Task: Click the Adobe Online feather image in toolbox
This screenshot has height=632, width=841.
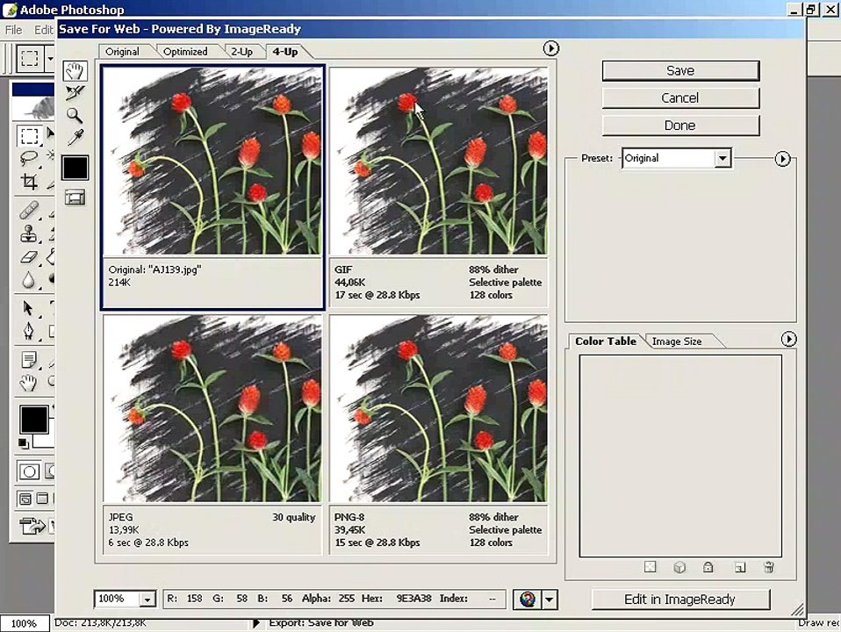Action: pyautogui.click(x=33, y=107)
